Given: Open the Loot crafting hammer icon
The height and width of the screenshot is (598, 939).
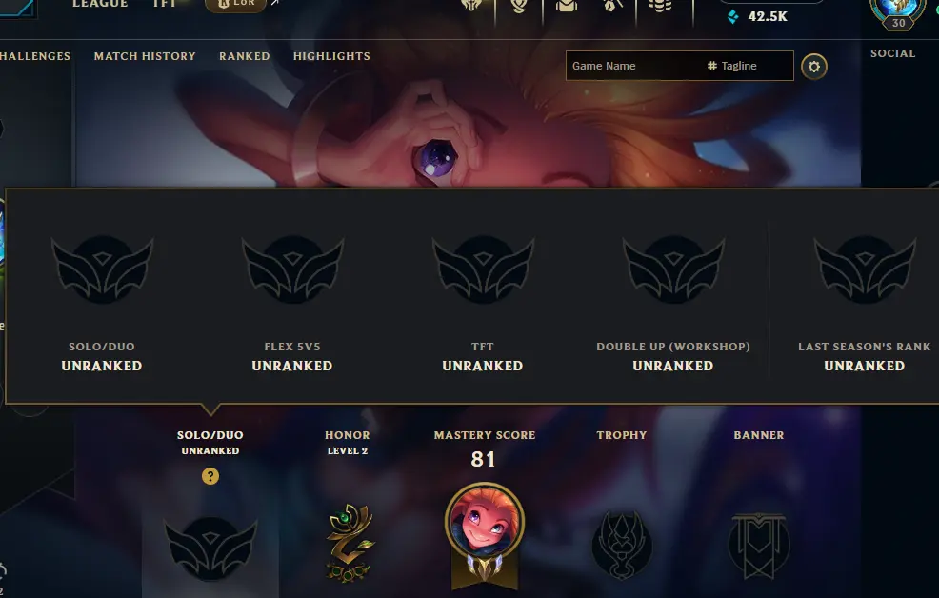Looking at the screenshot, I should coord(612,6).
